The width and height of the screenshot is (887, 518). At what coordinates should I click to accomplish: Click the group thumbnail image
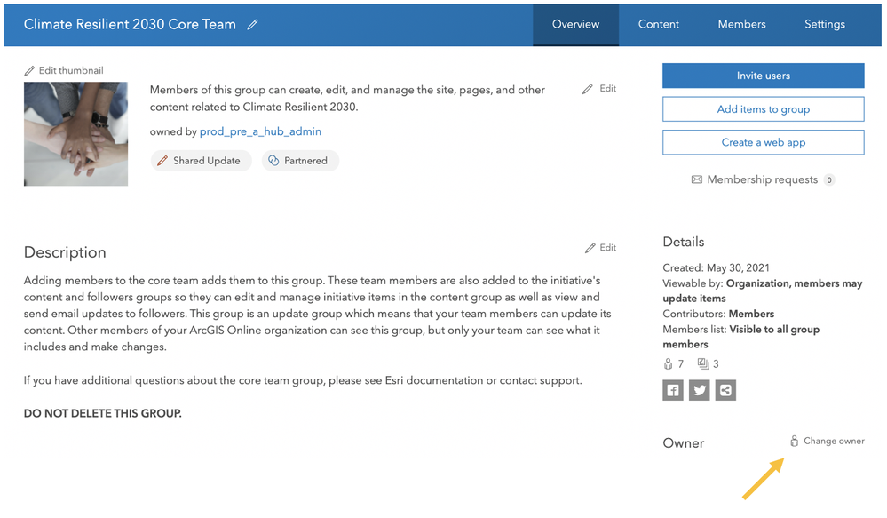coord(75,134)
